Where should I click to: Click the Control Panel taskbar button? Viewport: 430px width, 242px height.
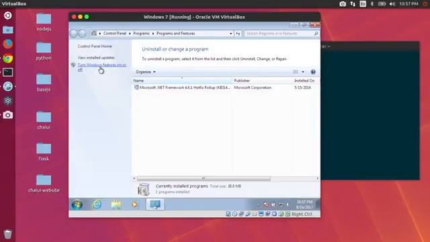pos(155,204)
